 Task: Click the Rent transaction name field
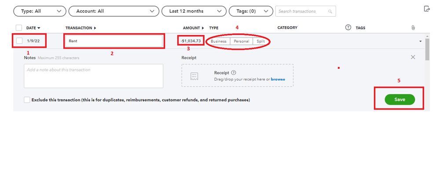[x=113, y=41]
